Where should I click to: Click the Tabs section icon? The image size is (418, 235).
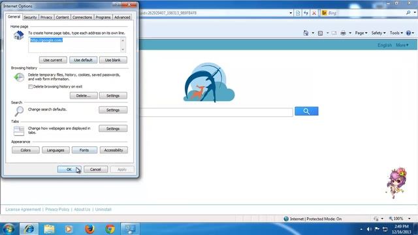click(19, 131)
